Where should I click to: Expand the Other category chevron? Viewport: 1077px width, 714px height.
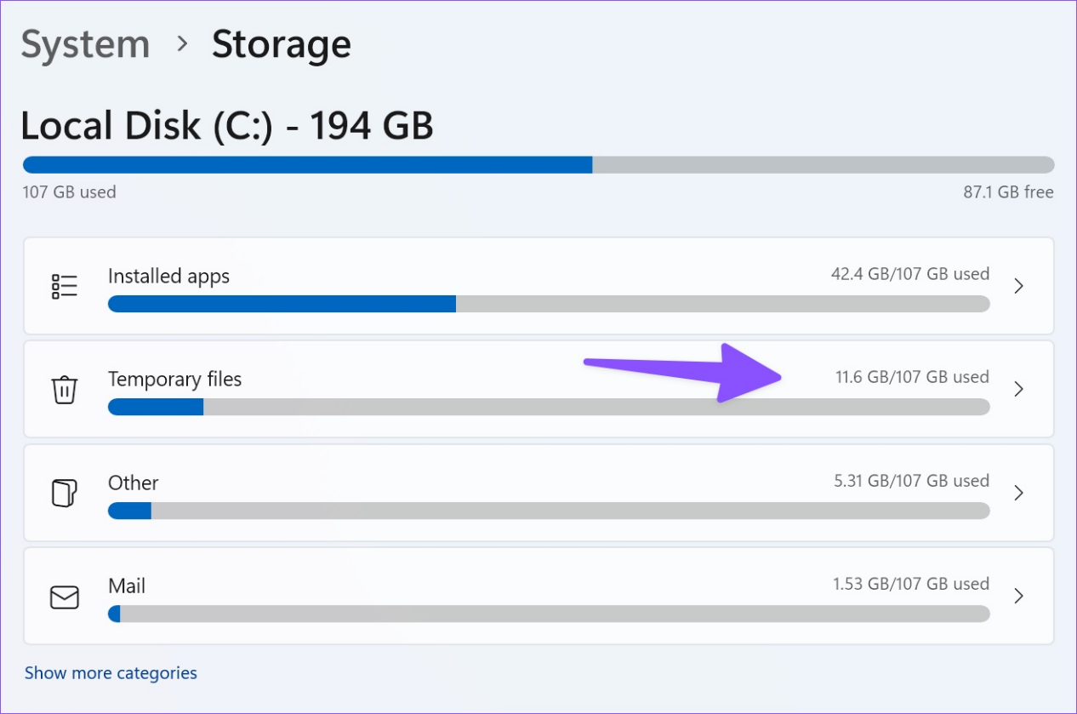pyautogui.click(x=1018, y=493)
